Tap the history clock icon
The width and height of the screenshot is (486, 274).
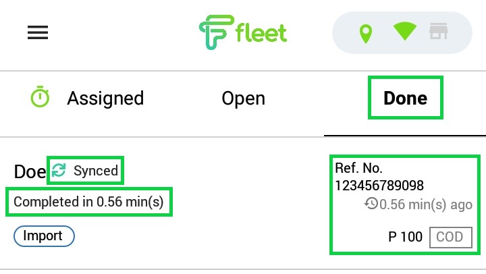[371, 204]
